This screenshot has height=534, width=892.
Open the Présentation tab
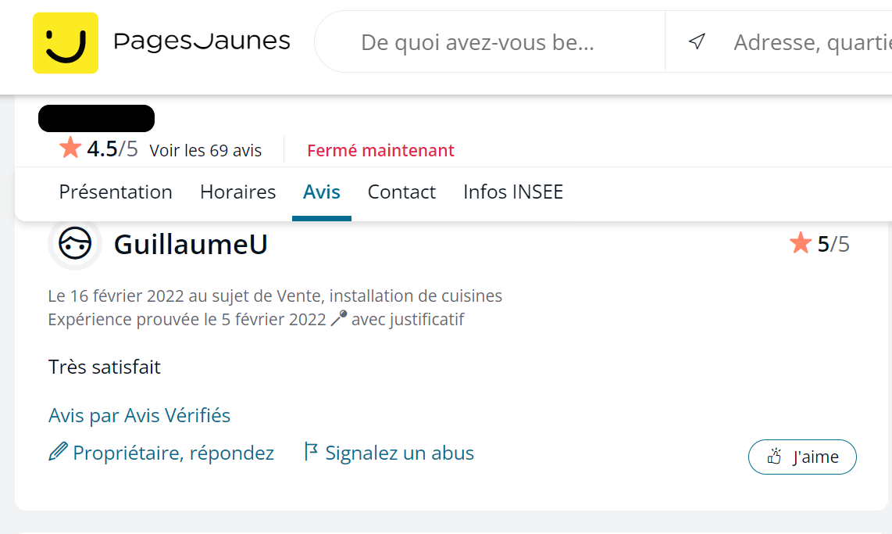(116, 192)
